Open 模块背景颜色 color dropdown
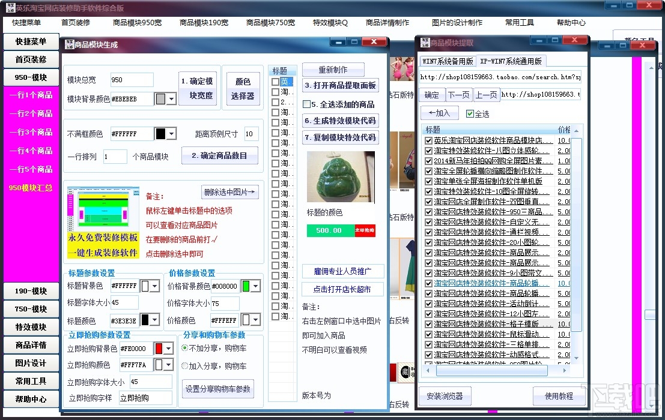Image resolution: width=665 pixels, height=420 pixels. tap(171, 99)
